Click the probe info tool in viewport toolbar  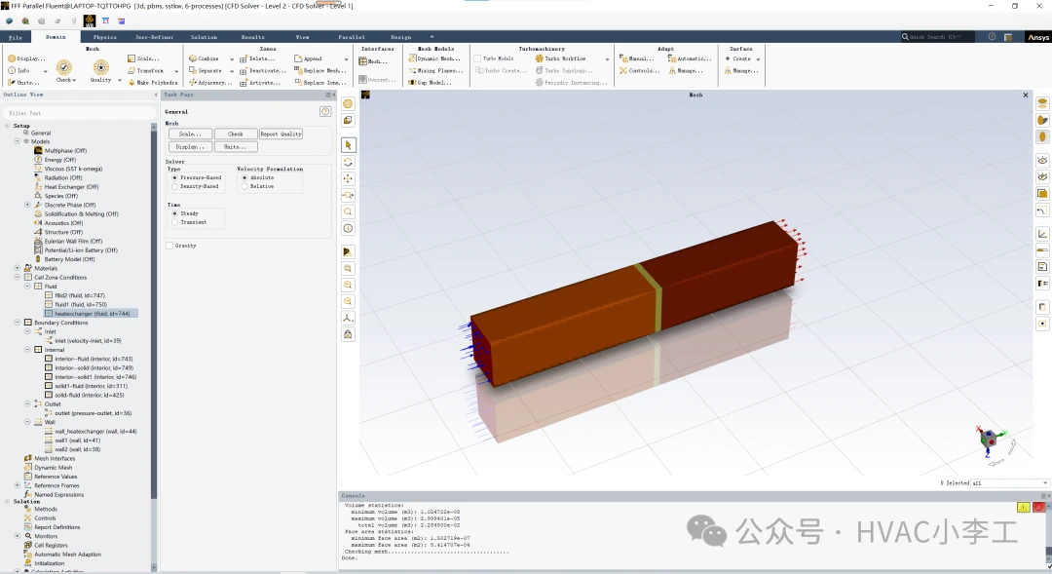tap(348, 228)
